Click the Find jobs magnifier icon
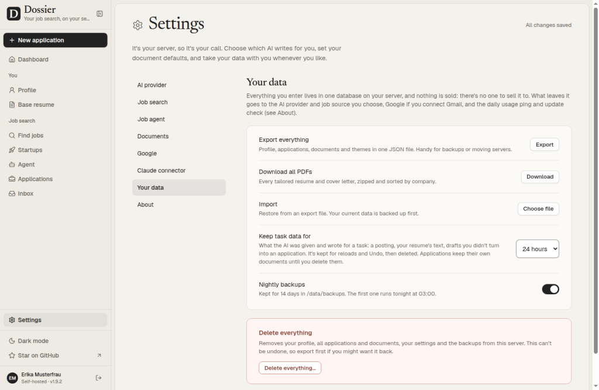The width and height of the screenshot is (599, 390). coord(12,135)
